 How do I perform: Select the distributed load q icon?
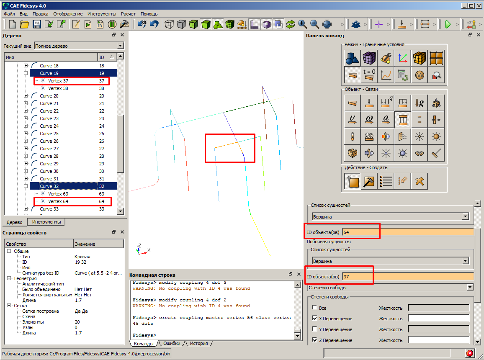386,103
